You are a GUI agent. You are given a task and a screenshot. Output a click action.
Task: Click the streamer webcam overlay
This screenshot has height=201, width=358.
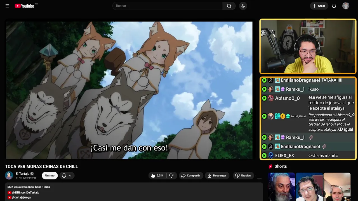(308, 46)
